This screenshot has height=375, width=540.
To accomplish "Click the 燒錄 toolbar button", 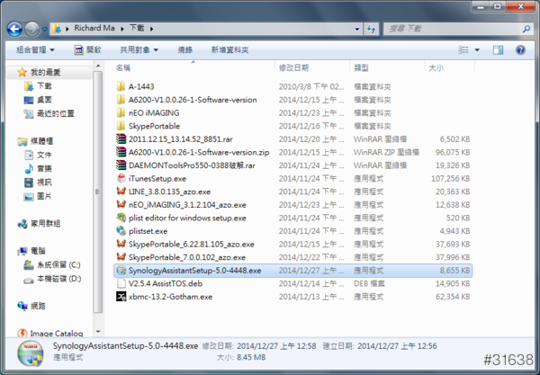I will pos(184,50).
